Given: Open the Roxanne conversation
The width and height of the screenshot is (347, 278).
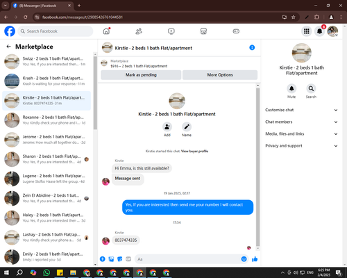Looking at the screenshot, I should 46,120.
